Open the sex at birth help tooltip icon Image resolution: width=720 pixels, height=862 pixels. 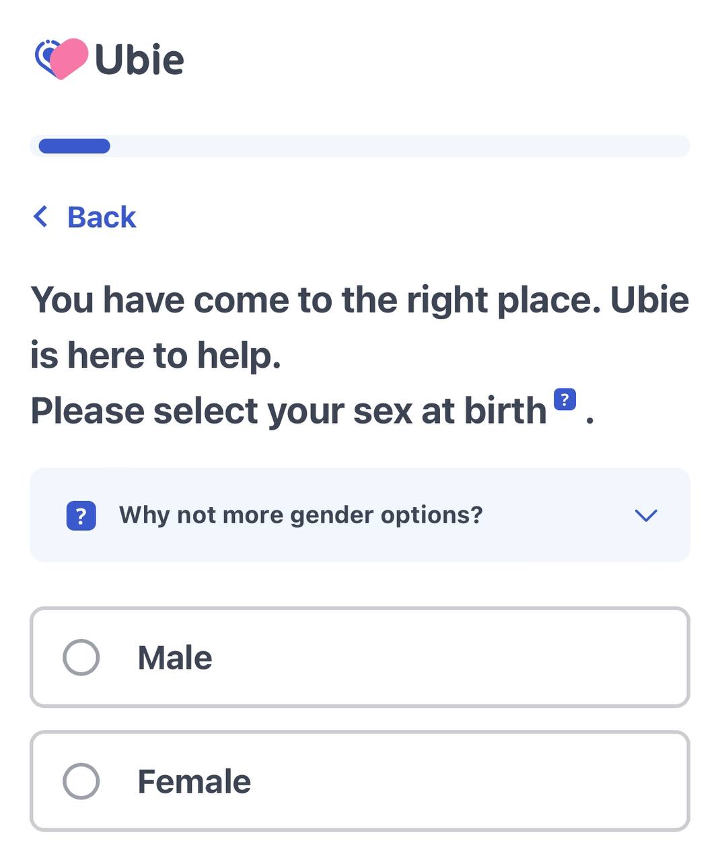click(565, 399)
